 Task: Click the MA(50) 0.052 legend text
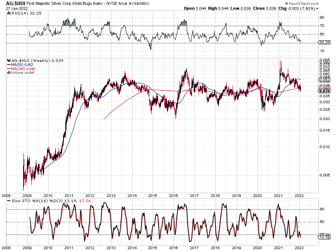(22, 65)
